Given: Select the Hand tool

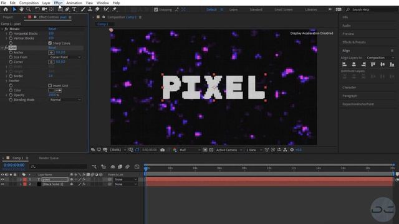Looking at the screenshot, I should click(x=21, y=9).
